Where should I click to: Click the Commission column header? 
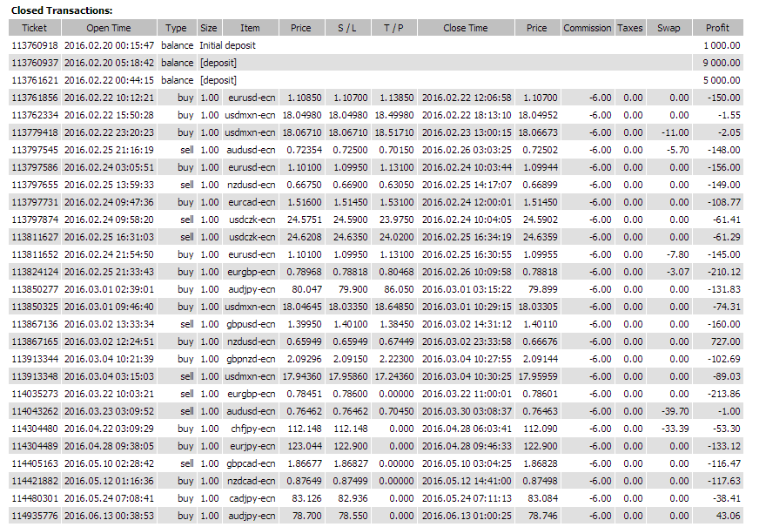(588, 28)
